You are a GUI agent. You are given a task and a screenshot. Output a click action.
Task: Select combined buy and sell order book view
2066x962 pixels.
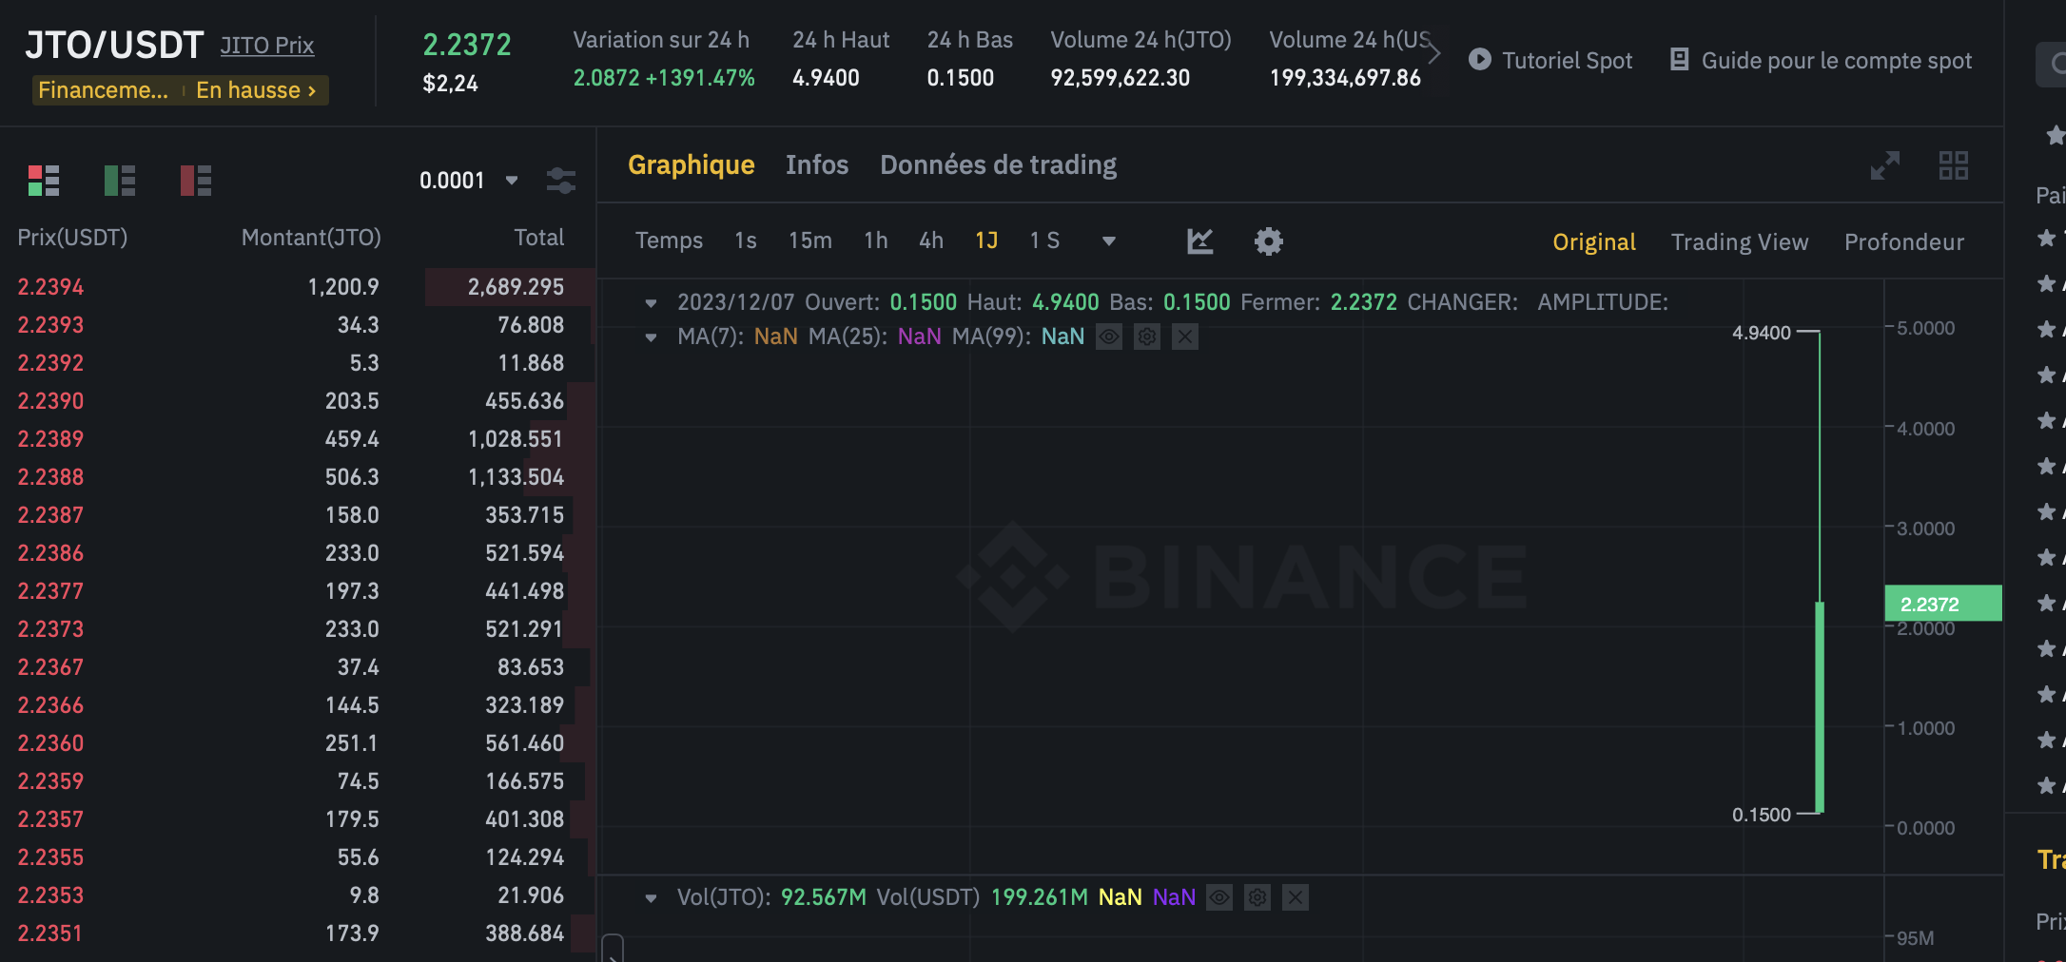[x=44, y=180]
